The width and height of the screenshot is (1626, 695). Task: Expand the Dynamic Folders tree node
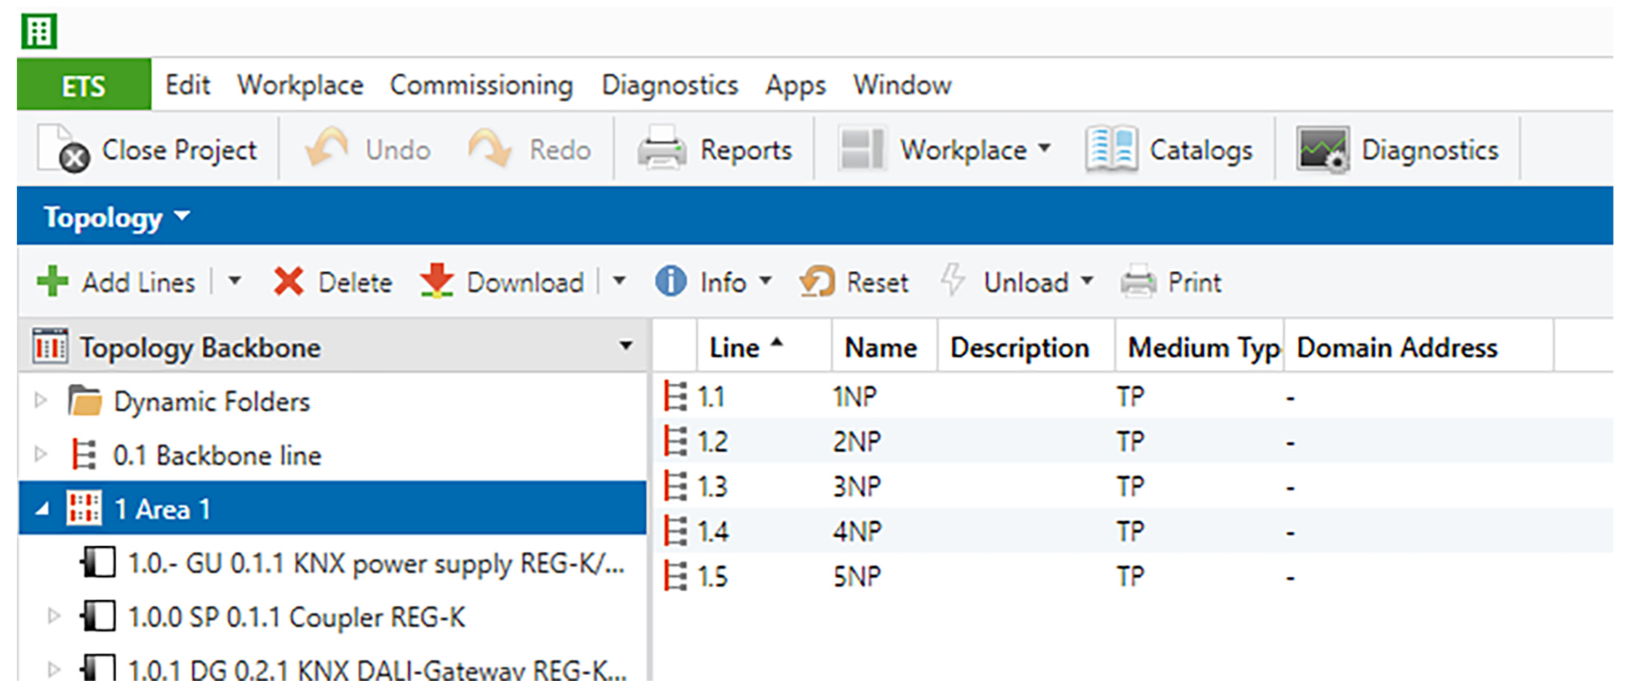41,400
